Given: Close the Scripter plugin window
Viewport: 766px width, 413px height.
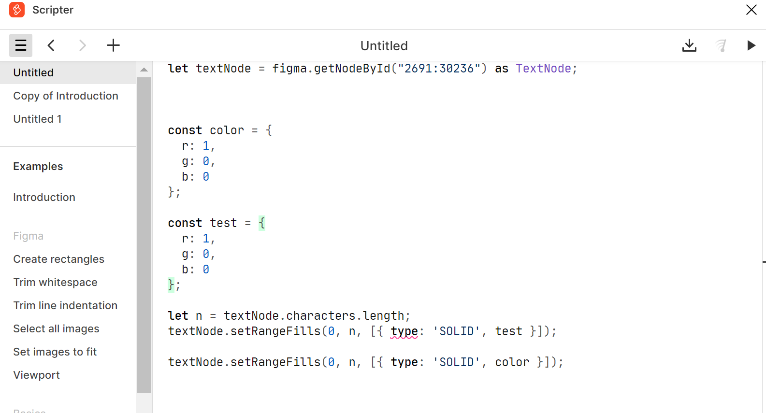Looking at the screenshot, I should coord(751,10).
